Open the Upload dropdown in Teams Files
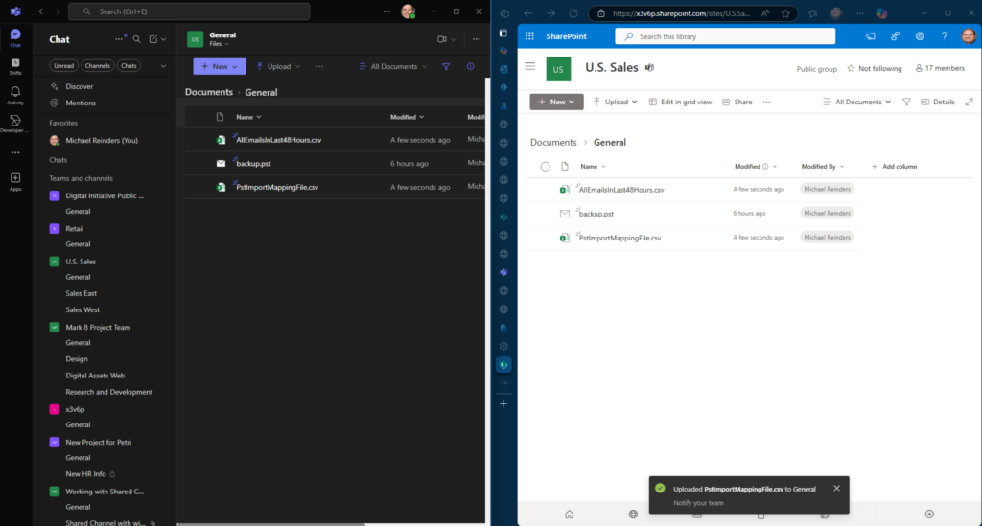This screenshot has width=982, height=526. click(x=278, y=66)
